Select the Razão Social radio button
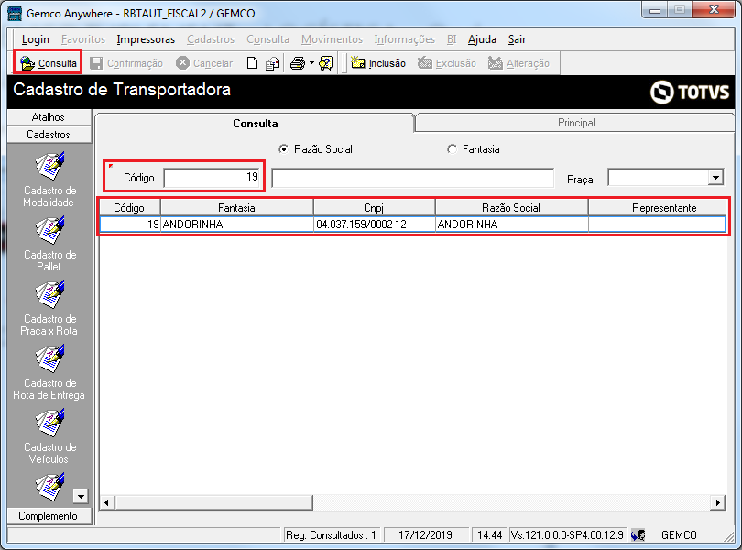The width and height of the screenshot is (742, 550). pos(283,149)
